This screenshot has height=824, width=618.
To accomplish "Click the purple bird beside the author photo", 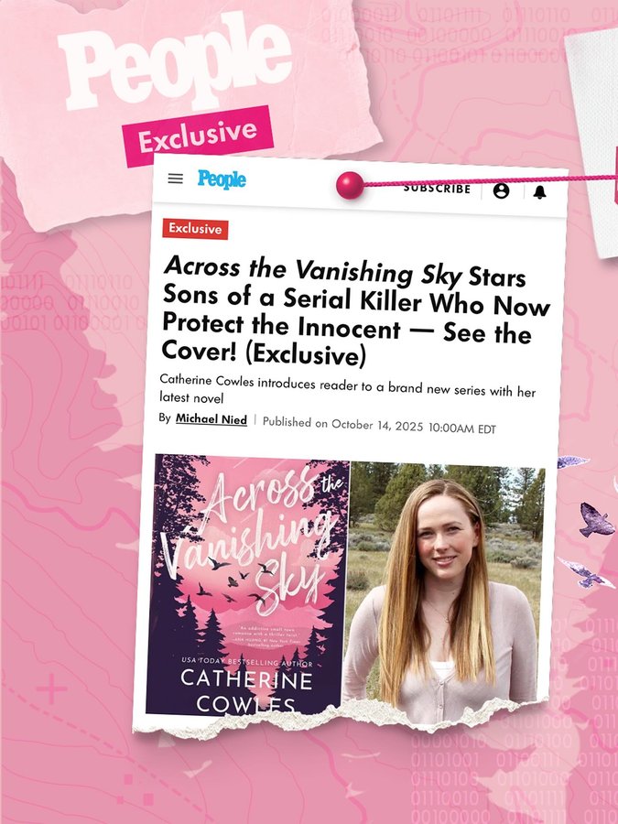I will pyautogui.click(x=596, y=520).
